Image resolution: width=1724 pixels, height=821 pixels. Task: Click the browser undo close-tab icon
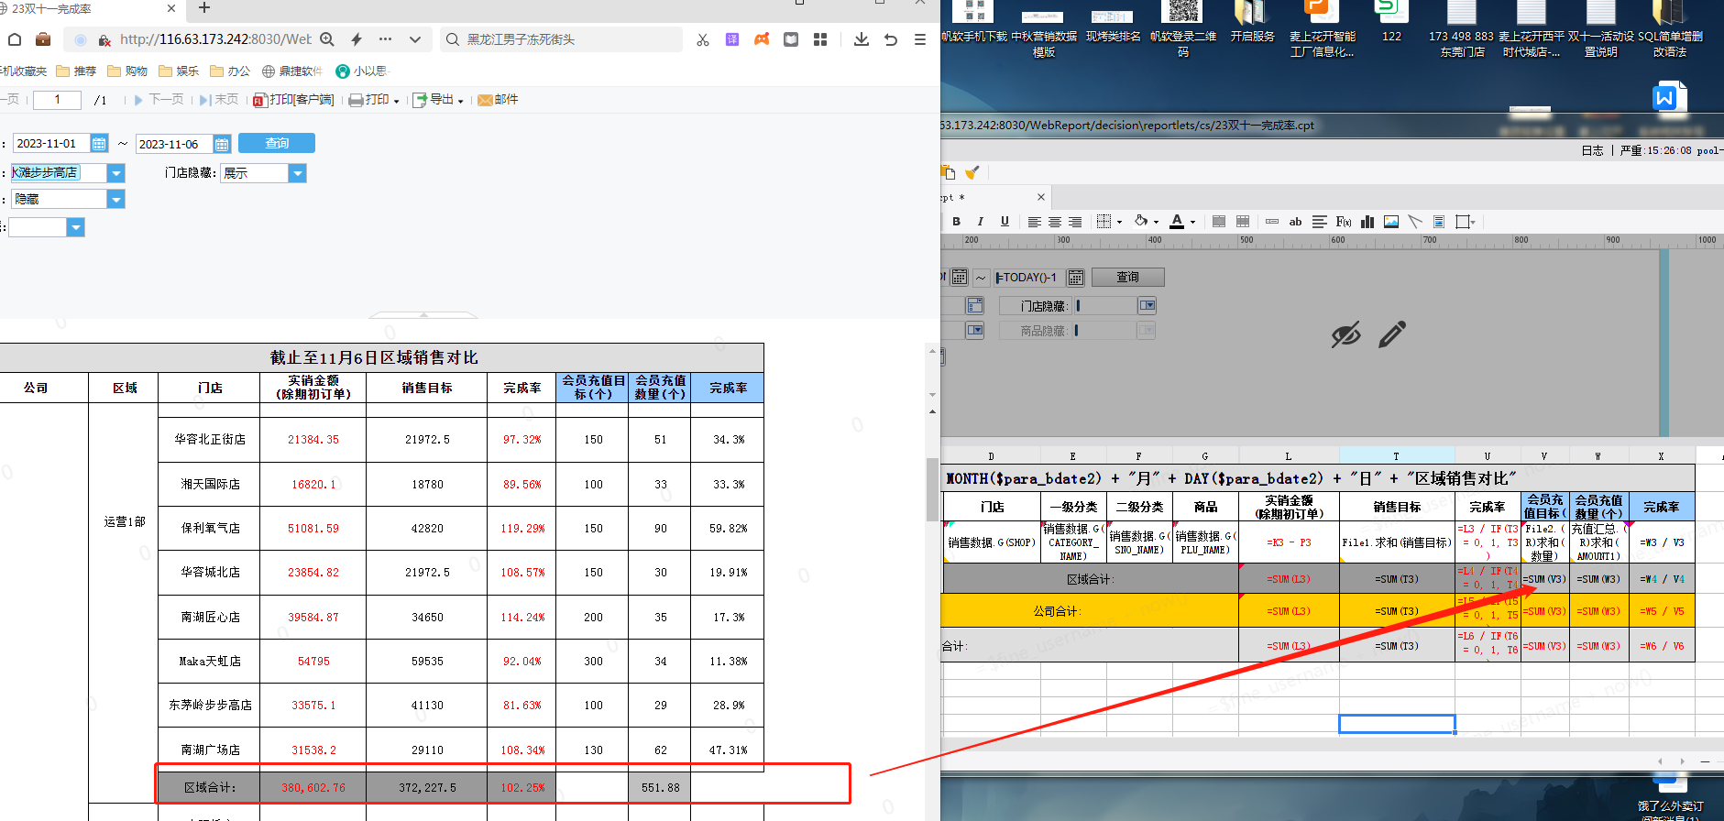pyautogui.click(x=891, y=39)
